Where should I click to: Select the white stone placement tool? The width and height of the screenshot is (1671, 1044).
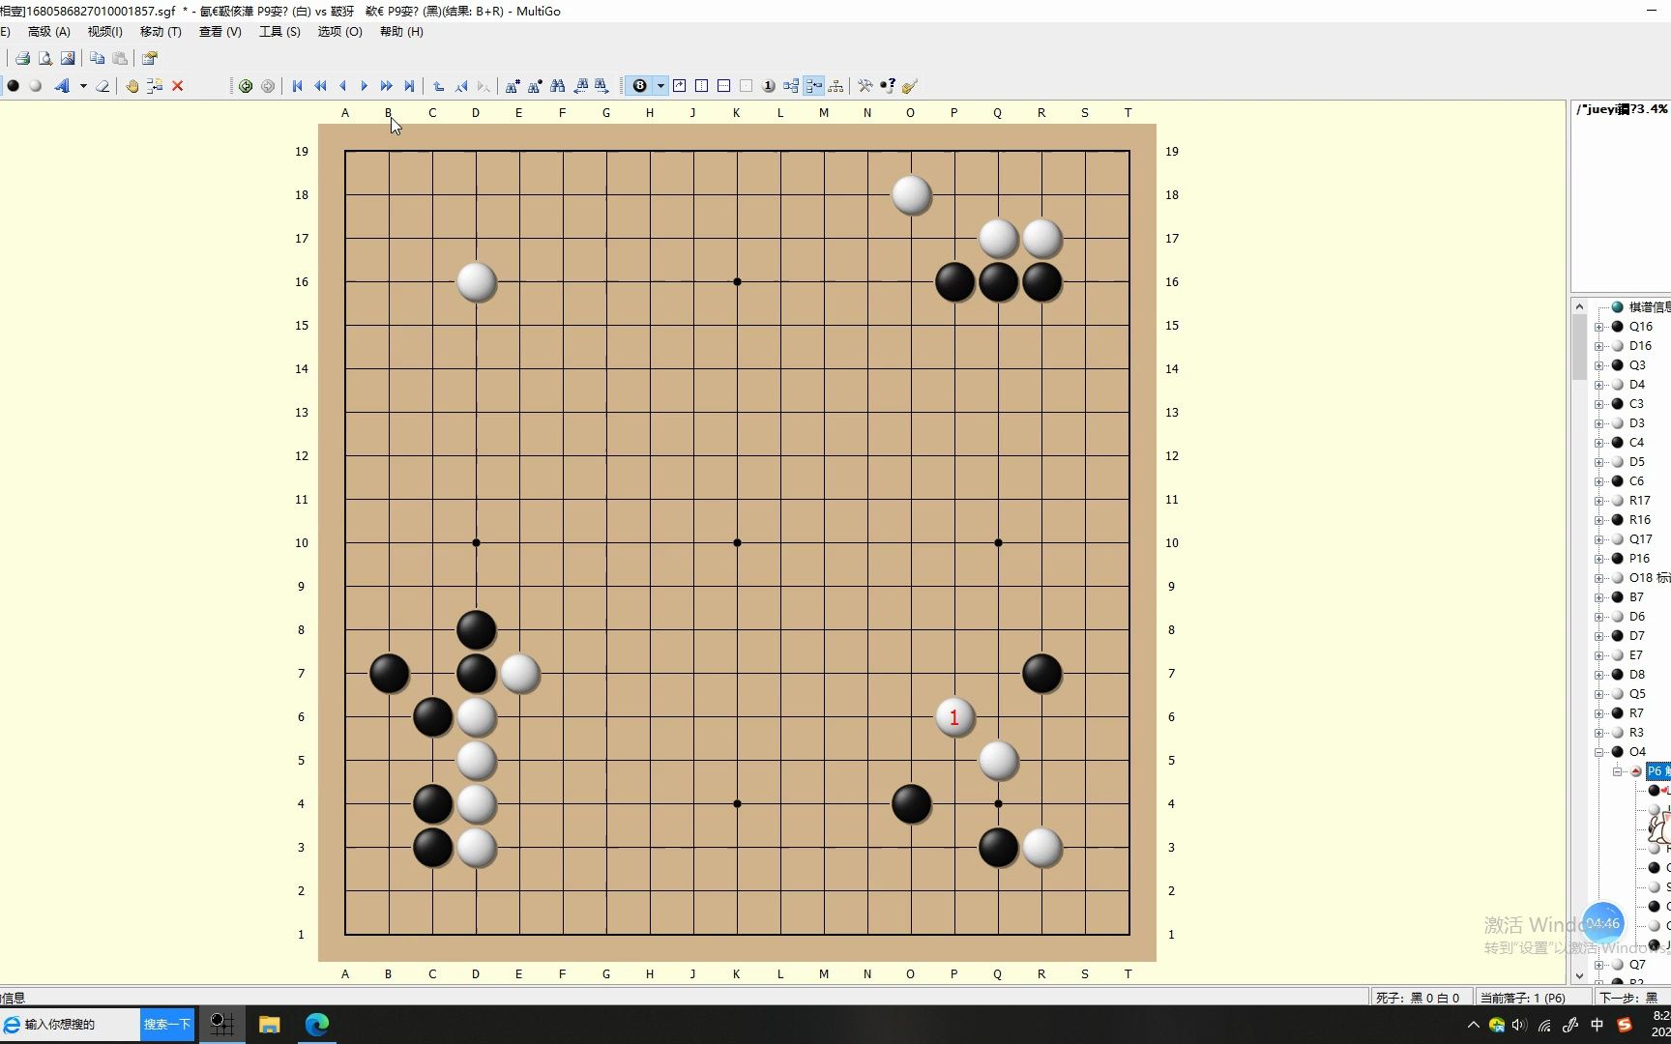(35, 86)
